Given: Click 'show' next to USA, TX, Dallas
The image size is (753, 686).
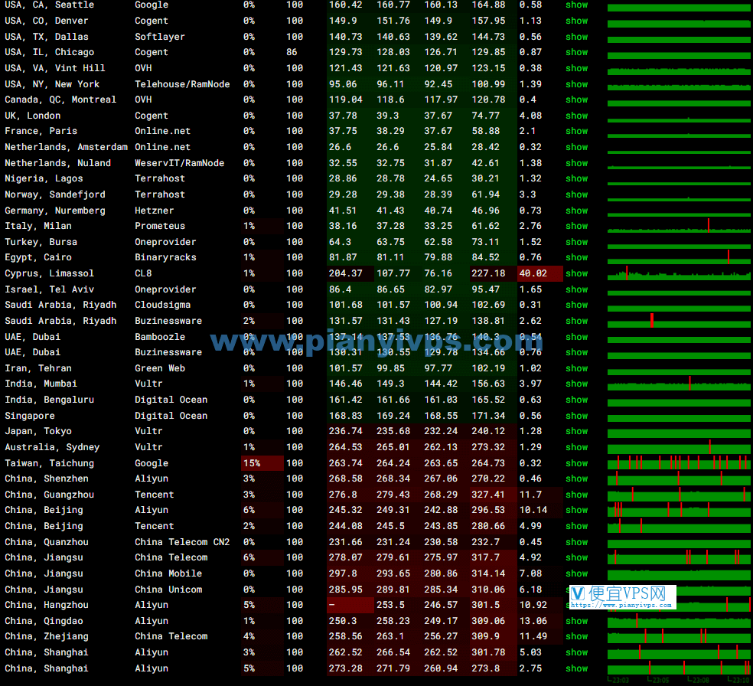Looking at the screenshot, I should click(576, 37).
